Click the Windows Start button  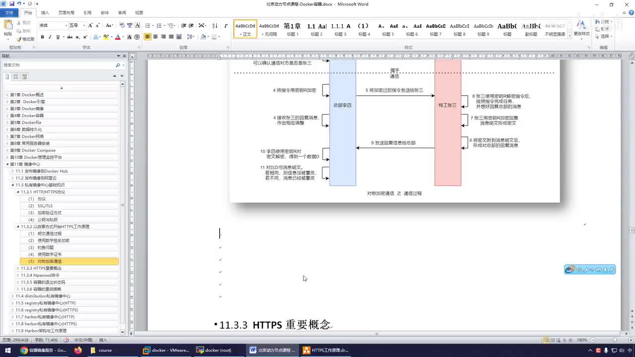click(8, 350)
